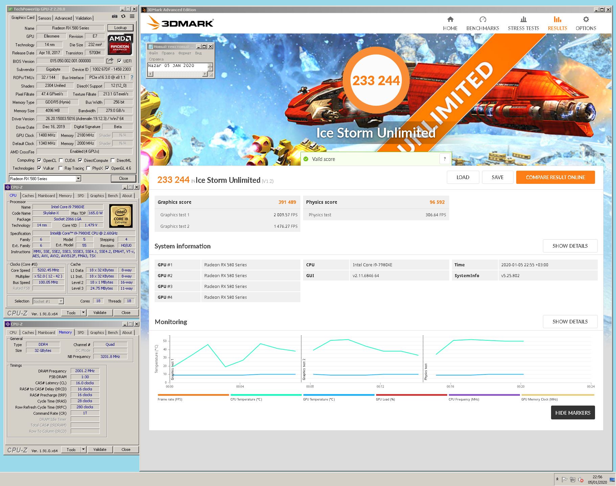Image resolution: width=616 pixels, height=486 pixels.
Task: Toggle Frame rate (FPS) legend color bar
Action: (193, 395)
